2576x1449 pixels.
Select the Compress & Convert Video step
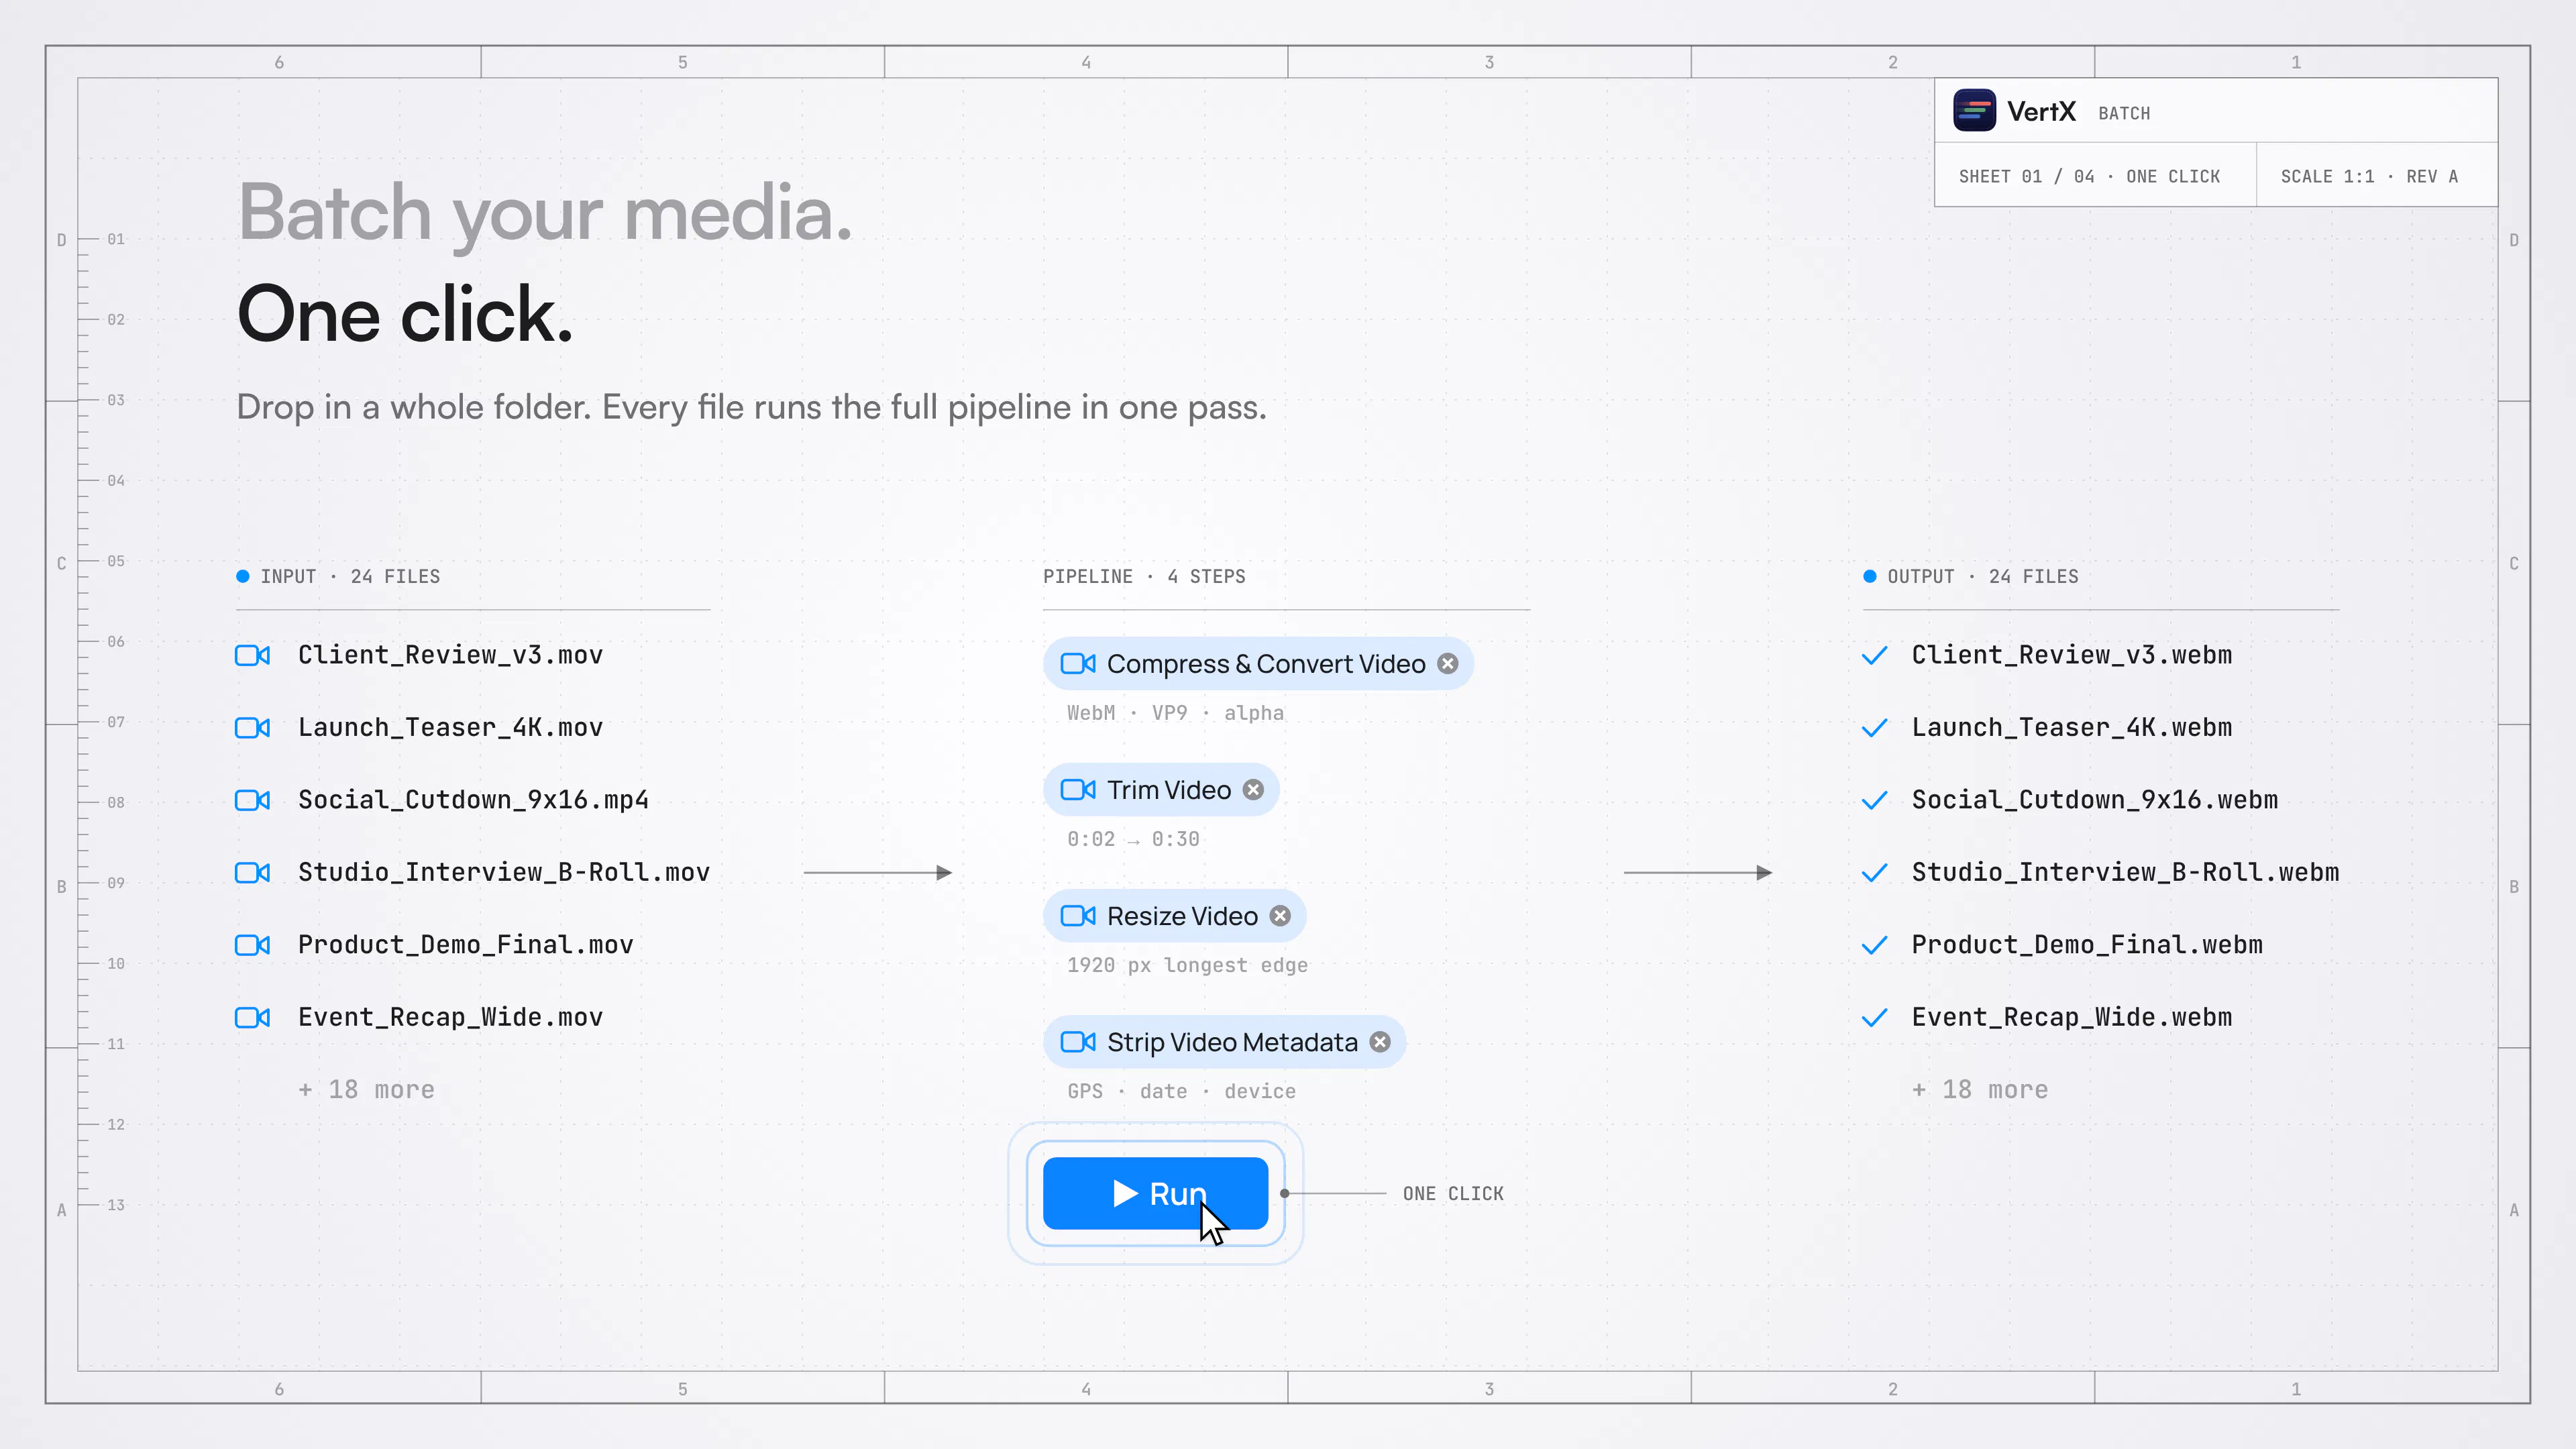[x=1258, y=664]
